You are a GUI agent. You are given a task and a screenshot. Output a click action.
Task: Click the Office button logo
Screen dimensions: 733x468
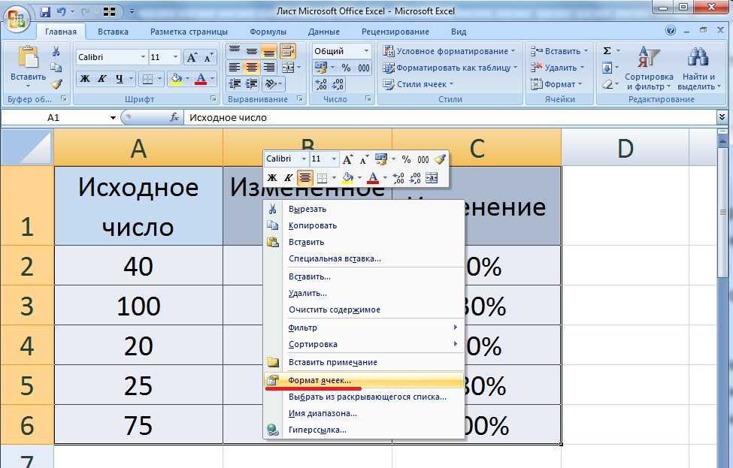pos(17,19)
